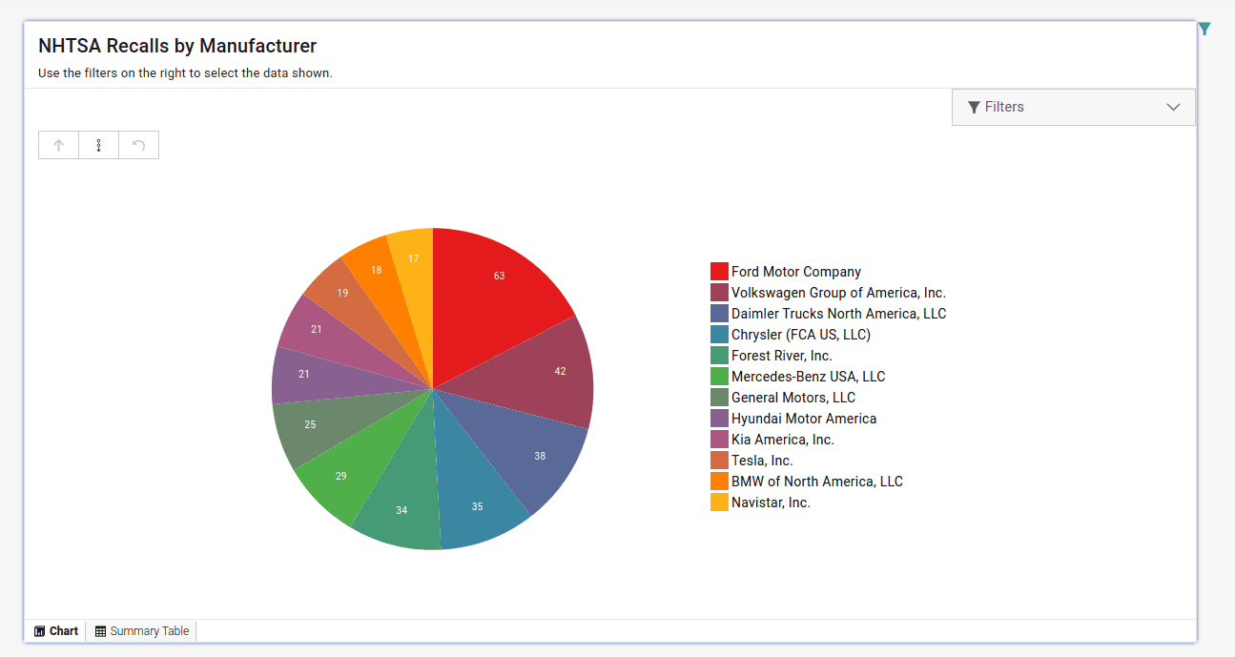1235x657 pixels.
Task: Click the 'Ford Motor Company' legend text
Action: point(796,272)
